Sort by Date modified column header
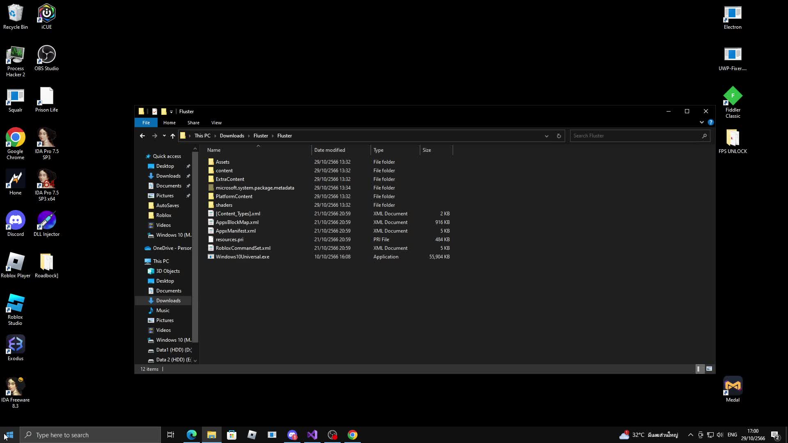 point(330,150)
